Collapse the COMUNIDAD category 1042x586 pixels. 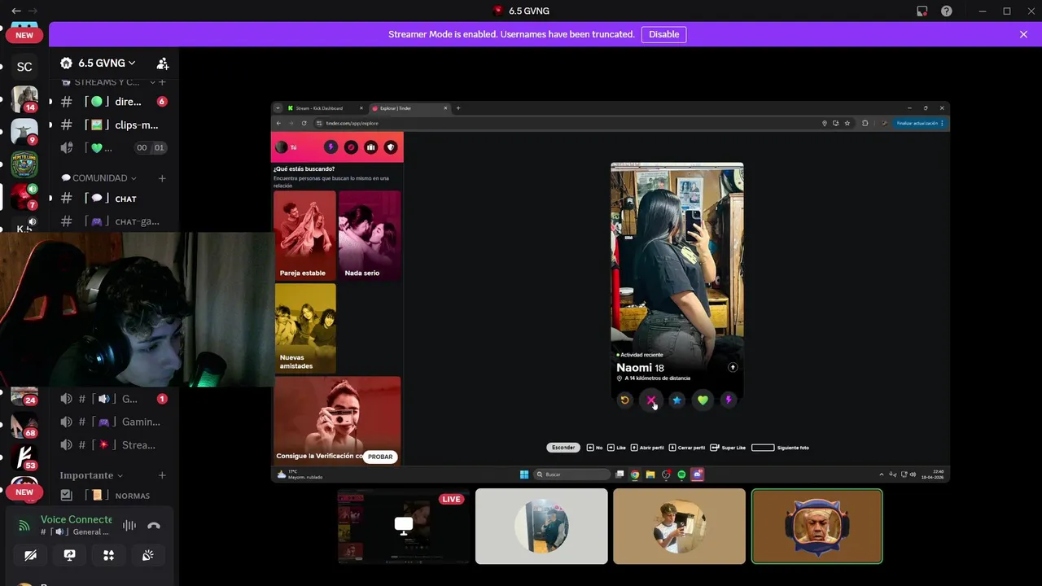(x=99, y=178)
